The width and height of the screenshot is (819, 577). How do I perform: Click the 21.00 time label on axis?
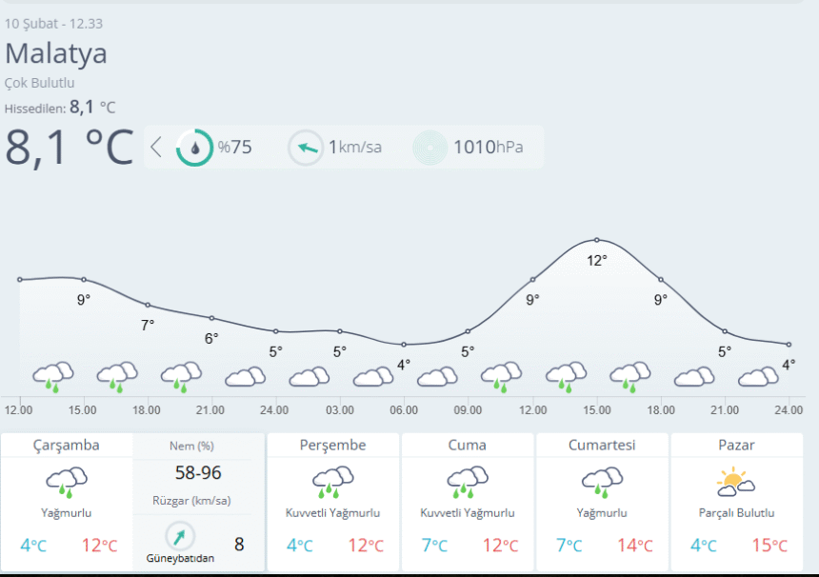click(x=210, y=410)
